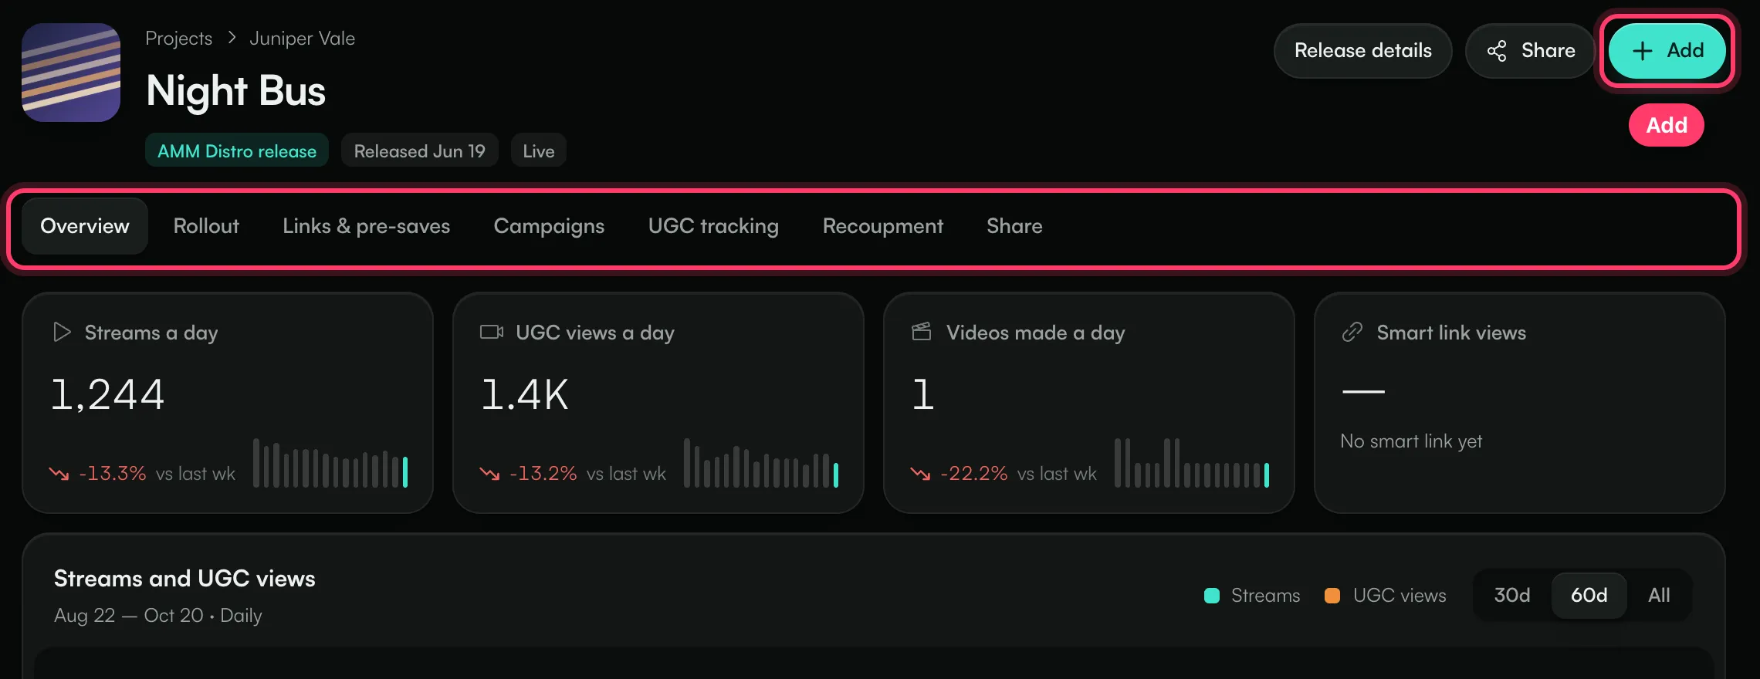Go to the Recoupment tab

(x=882, y=226)
